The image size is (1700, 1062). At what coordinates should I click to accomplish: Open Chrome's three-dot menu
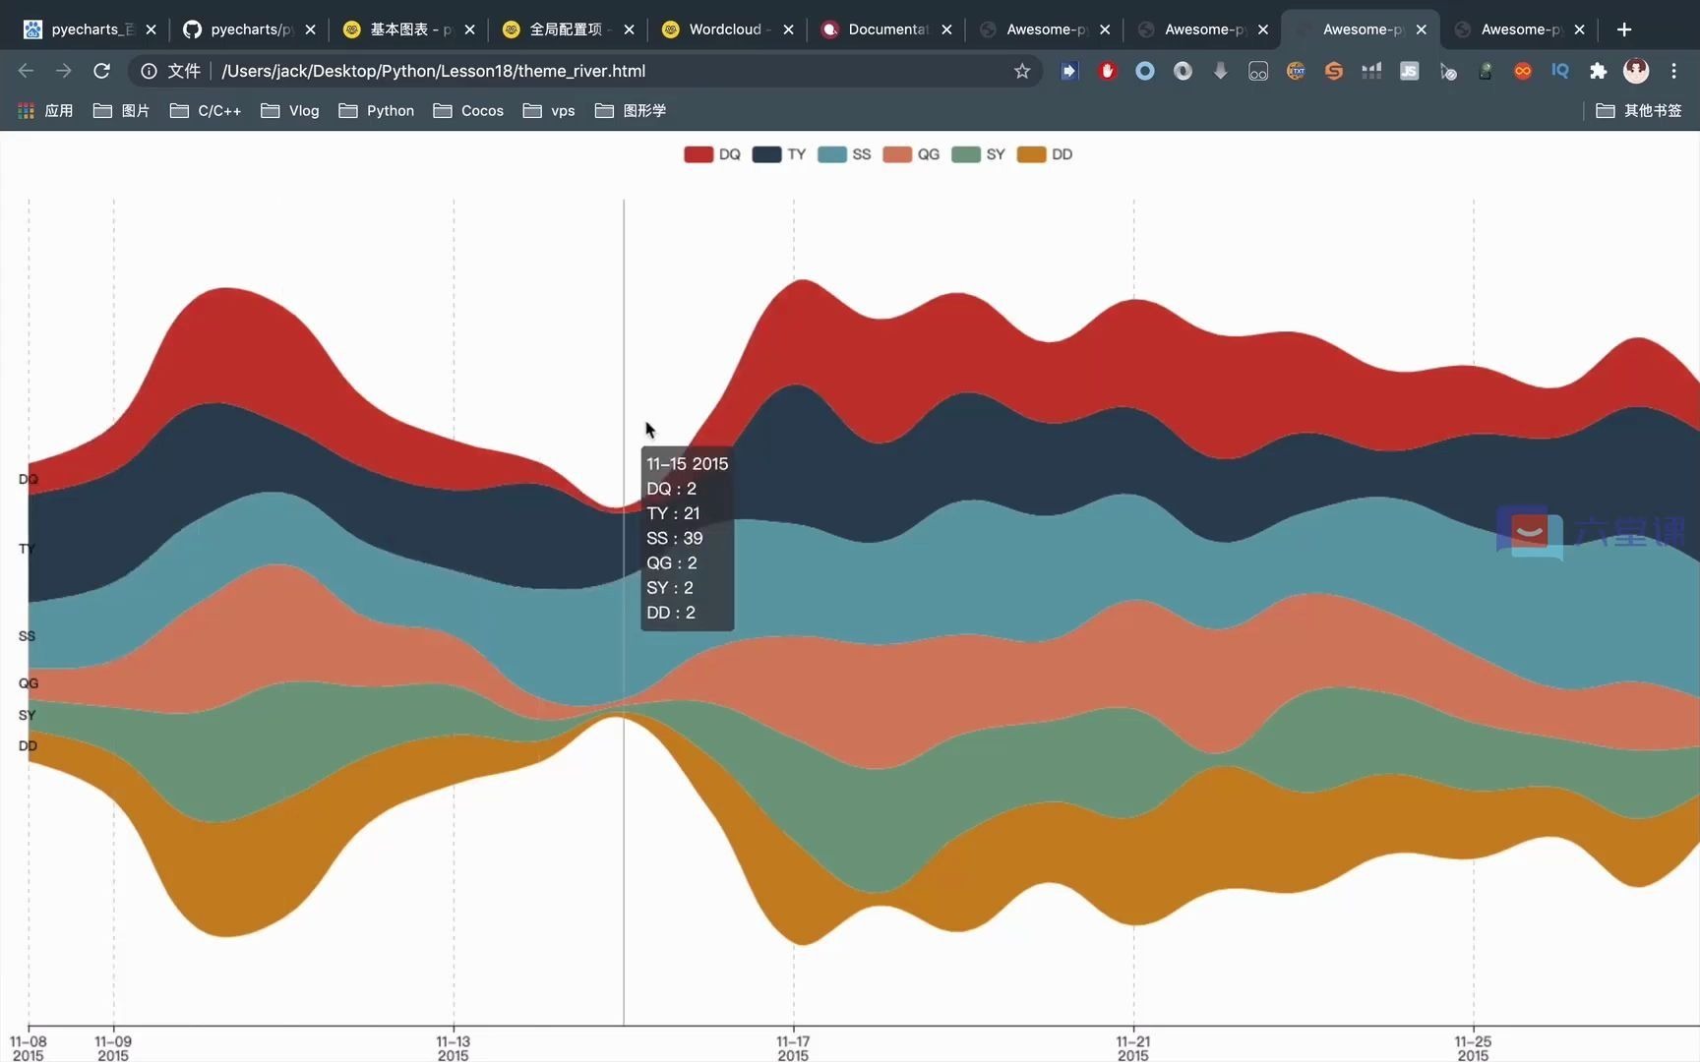tap(1673, 71)
